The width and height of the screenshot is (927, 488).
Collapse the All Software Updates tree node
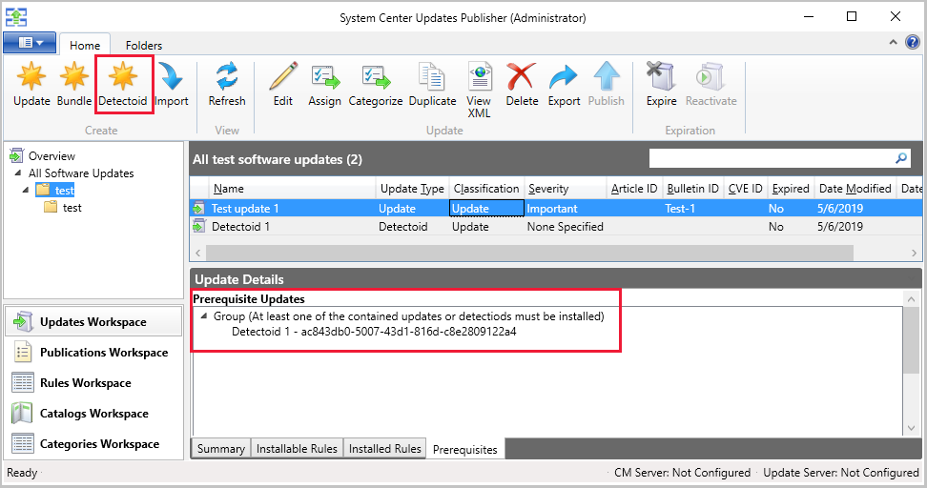pos(18,173)
